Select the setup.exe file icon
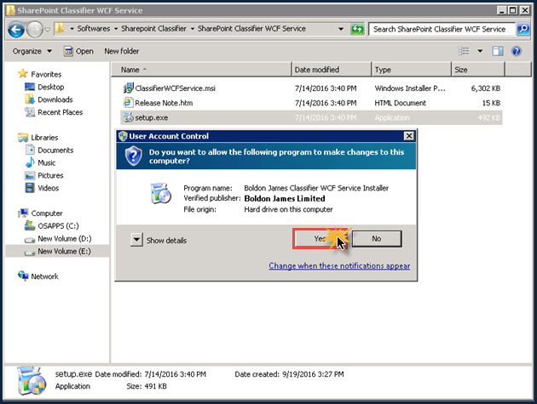 pos(128,117)
